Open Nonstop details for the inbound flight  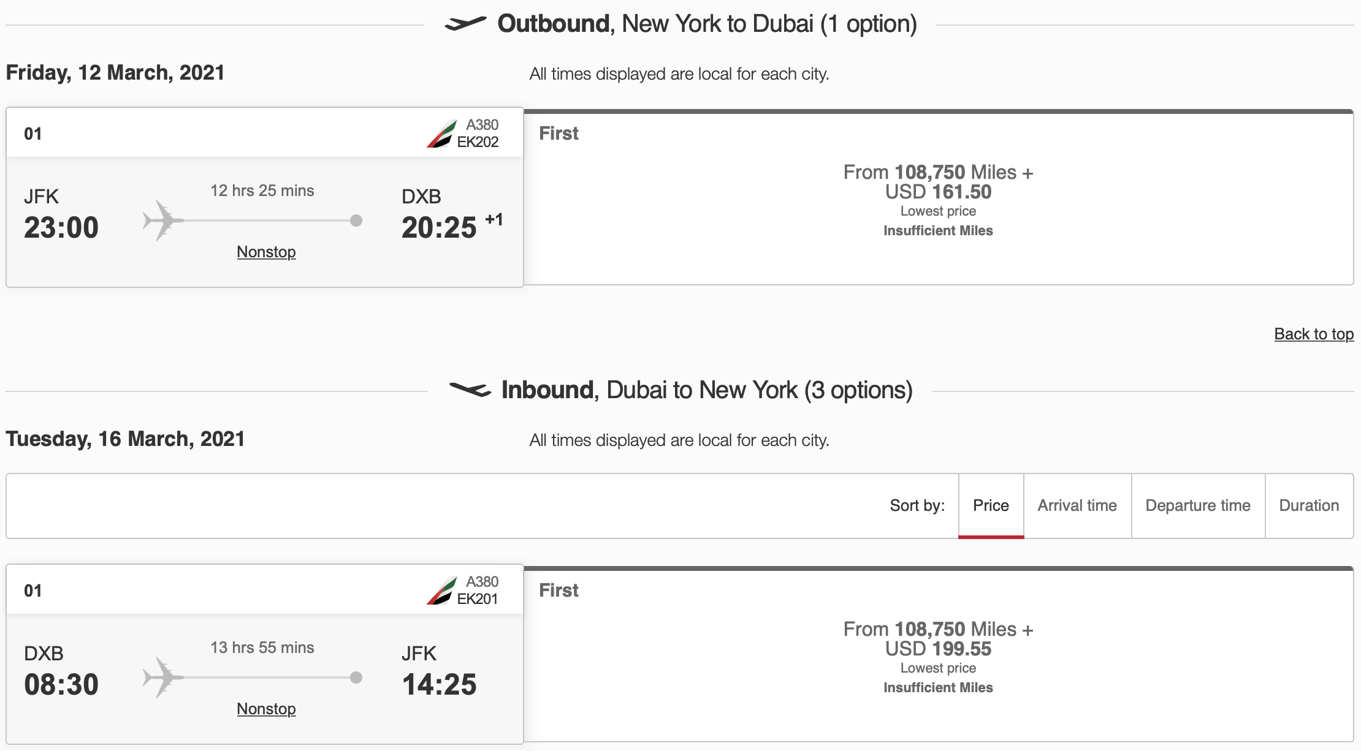(x=266, y=709)
